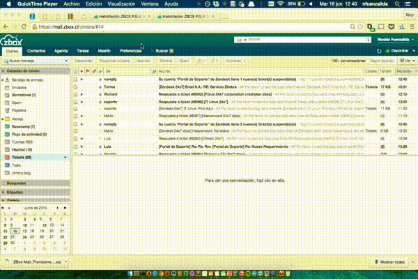Check the box for the Torres message
The height and width of the screenshot is (279, 418).
click(x=75, y=87)
